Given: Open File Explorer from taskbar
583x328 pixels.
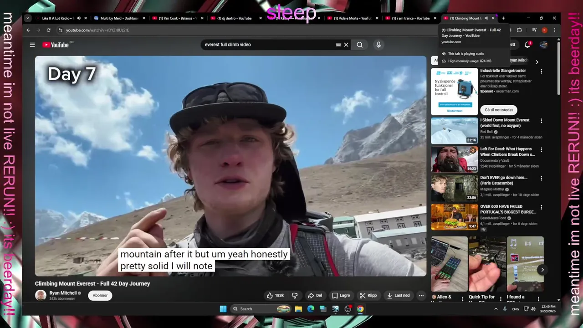Looking at the screenshot, I should pyautogui.click(x=298, y=309).
